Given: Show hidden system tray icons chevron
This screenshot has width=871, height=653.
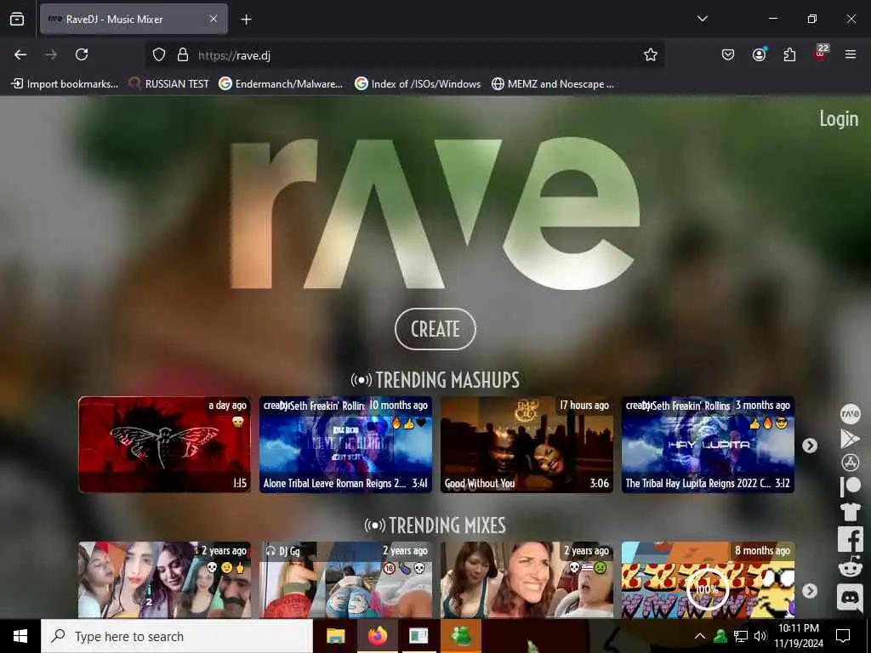Looking at the screenshot, I should click(700, 636).
